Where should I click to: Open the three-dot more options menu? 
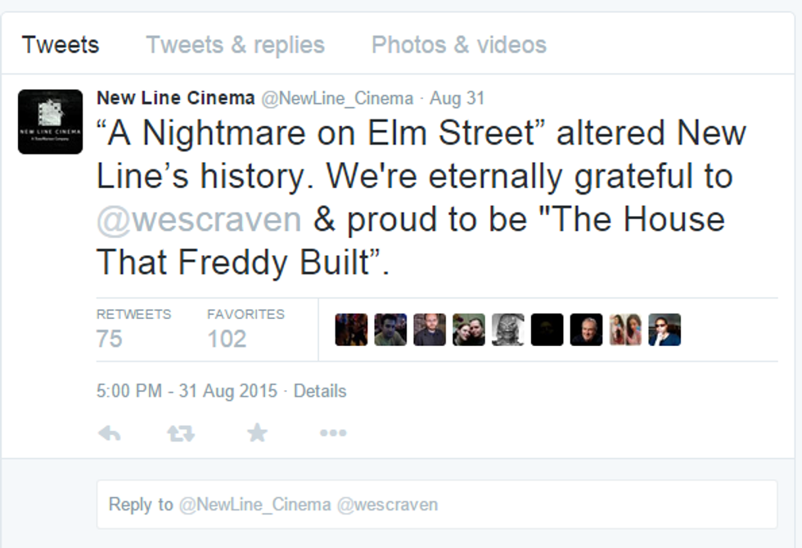pyautogui.click(x=332, y=433)
